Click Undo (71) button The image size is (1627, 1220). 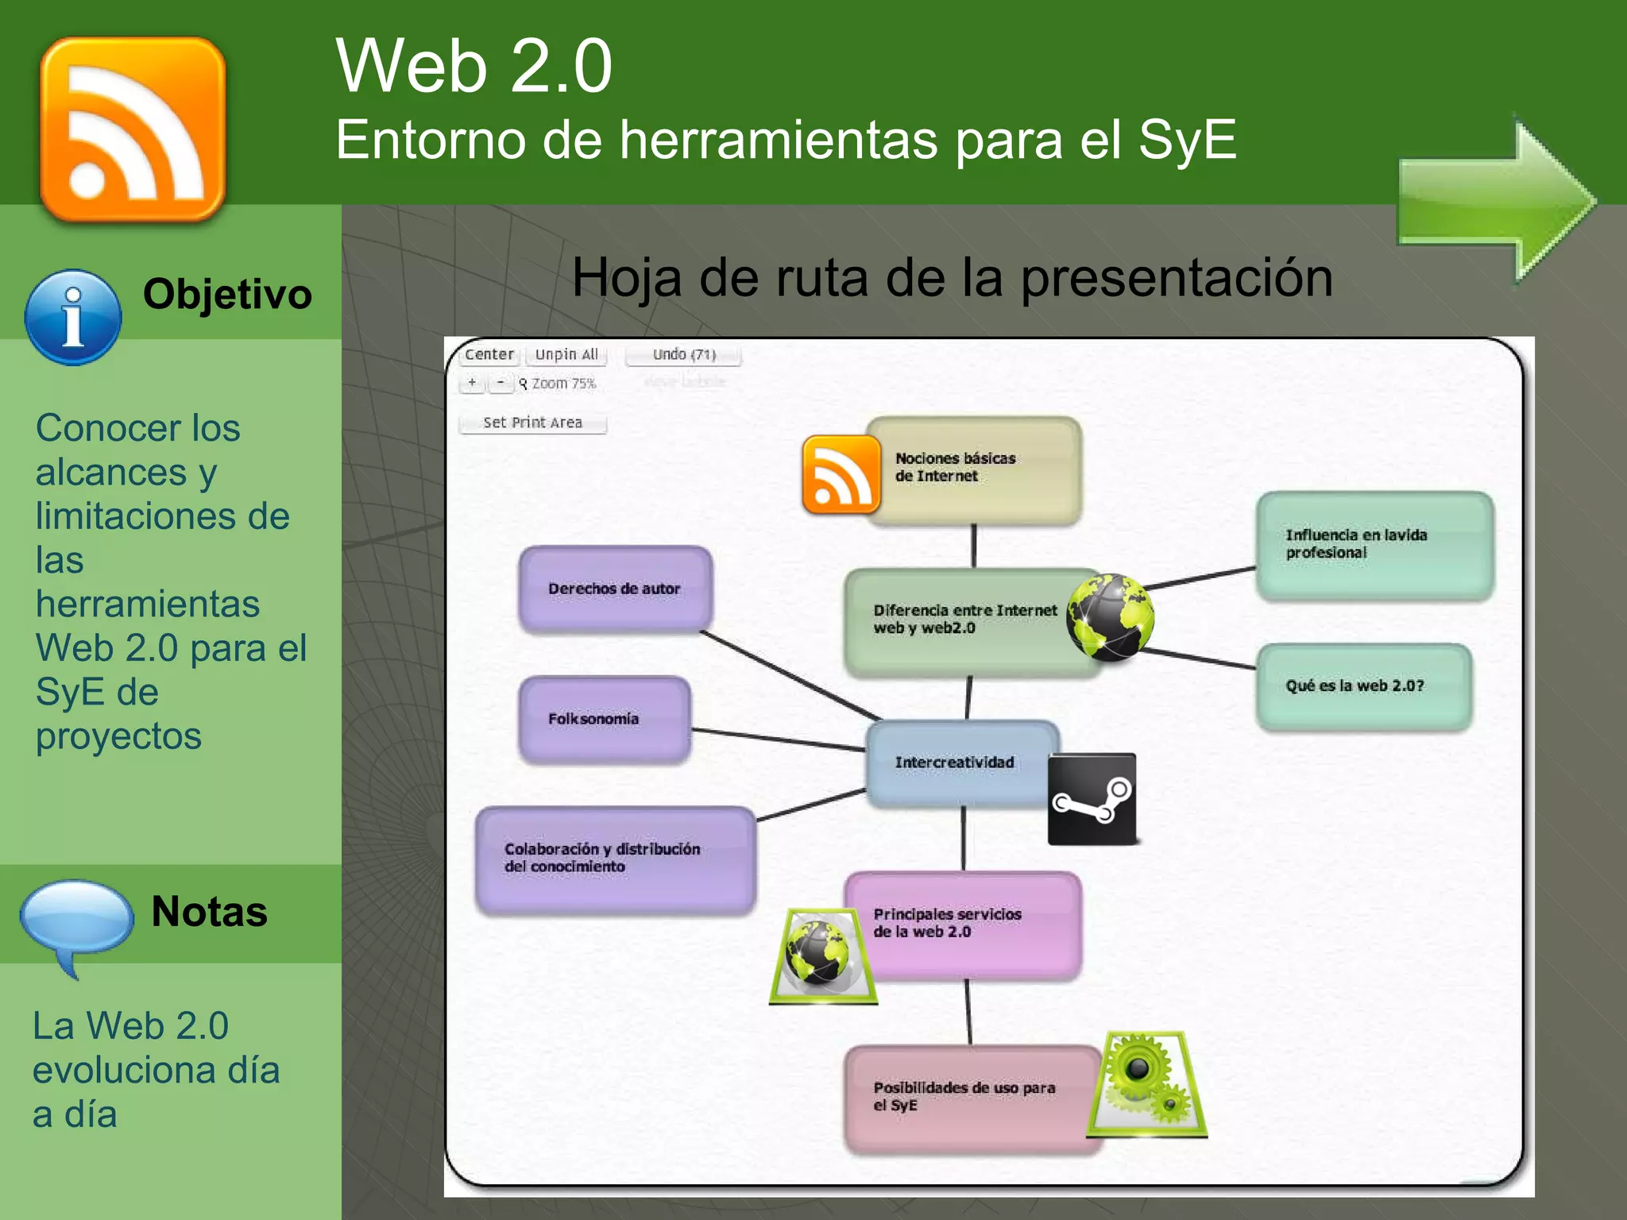tap(683, 354)
